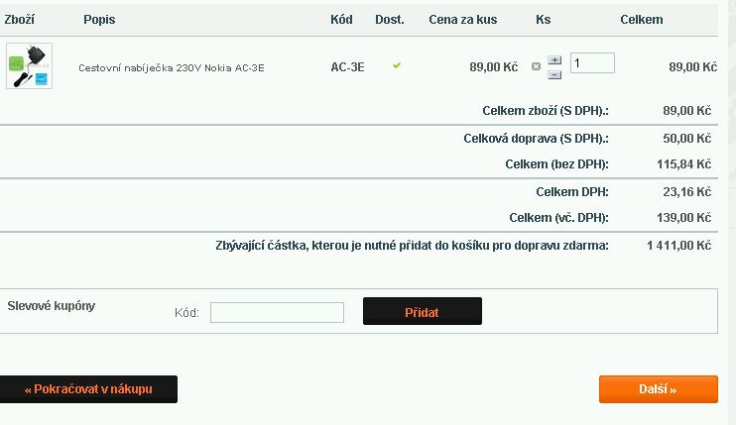Click « Pokračovat v nákupu button
The image size is (736, 425).
click(88, 389)
